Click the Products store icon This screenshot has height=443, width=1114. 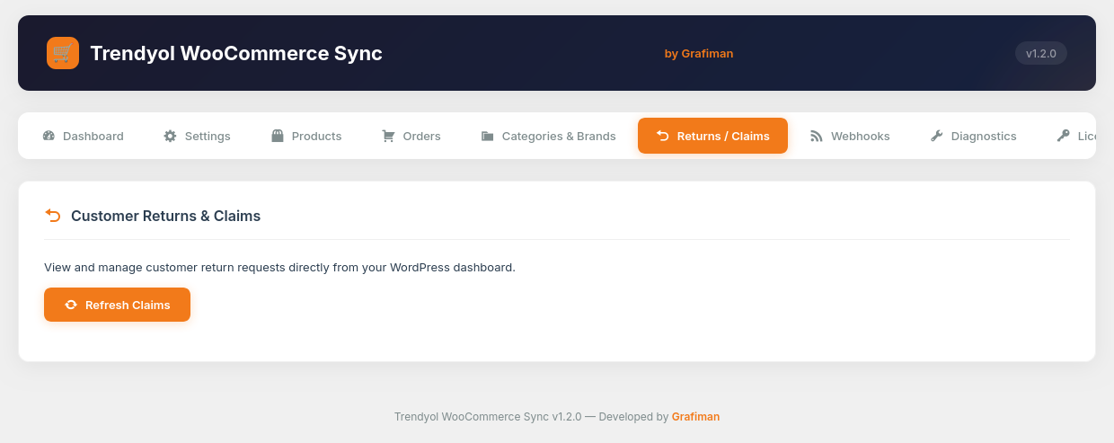tap(278, 136)
